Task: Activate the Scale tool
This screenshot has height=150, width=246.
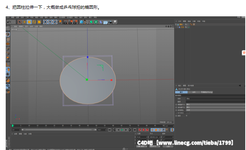Action: [29, 22]
